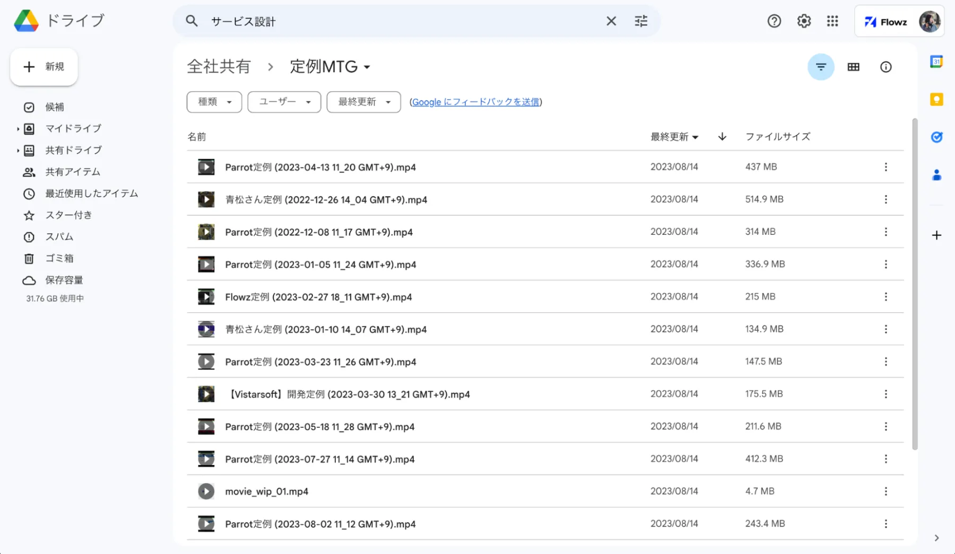Show the details info panel
This screenshot has width=955, height=554.
885,67
